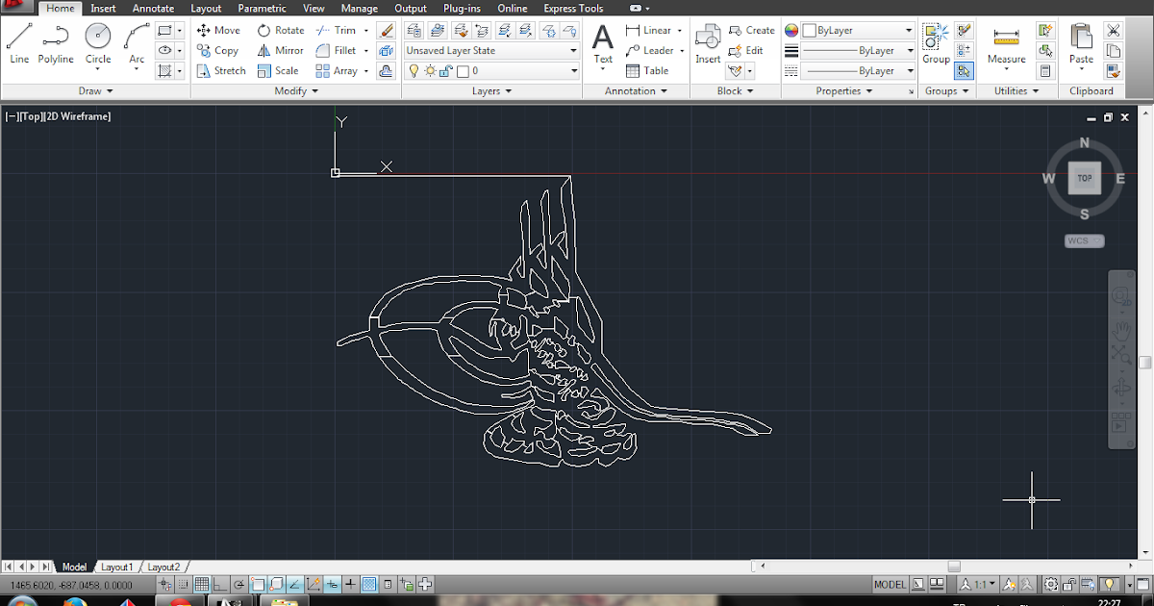Switch to the Layout1 tab
The image size is (1154, 606).
click(117, 567)
